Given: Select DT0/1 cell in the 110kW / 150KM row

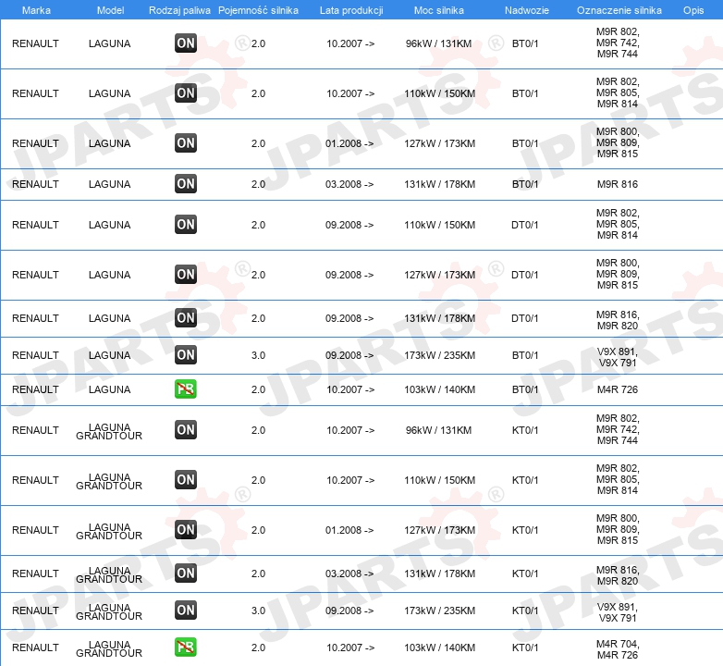Looking at the screenshot, I should click(x=525, y=225).
